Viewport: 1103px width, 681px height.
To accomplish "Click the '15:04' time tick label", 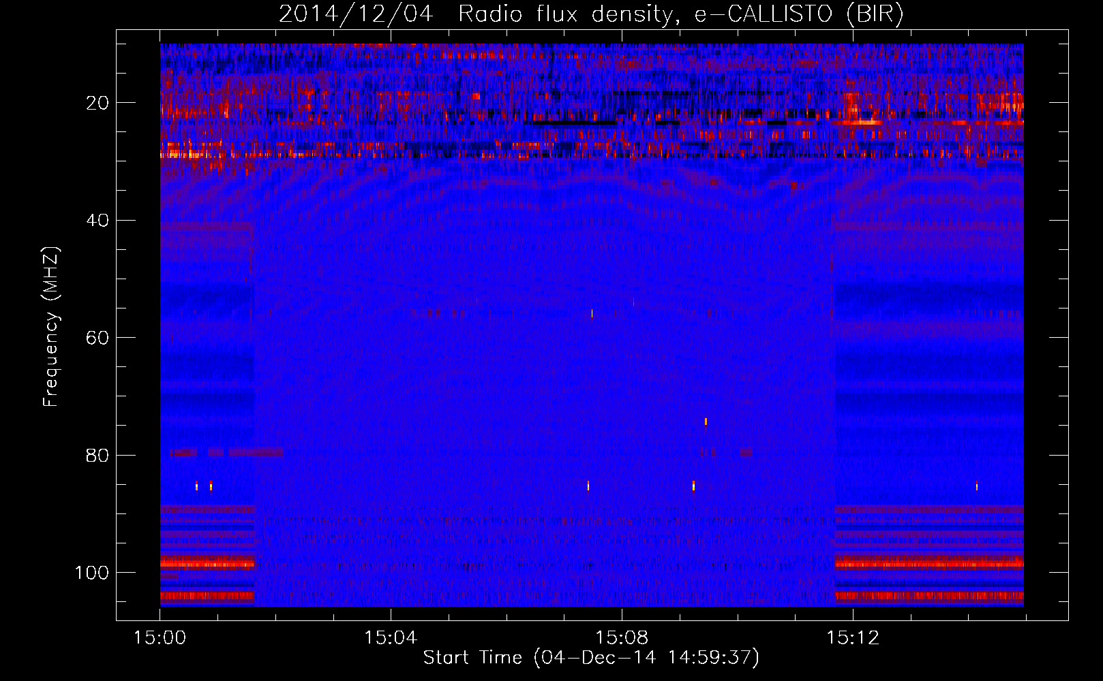I will (x=391, y=638).
